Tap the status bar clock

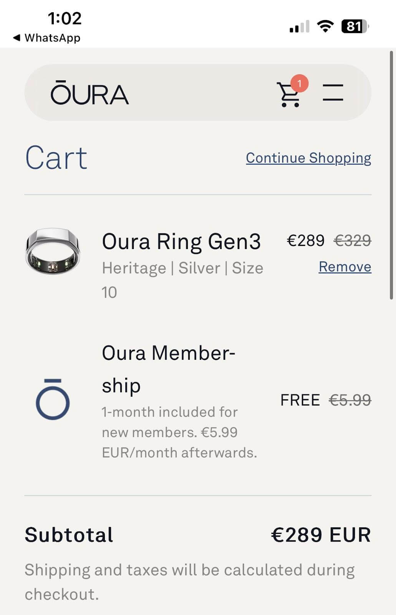click(65, 18)
